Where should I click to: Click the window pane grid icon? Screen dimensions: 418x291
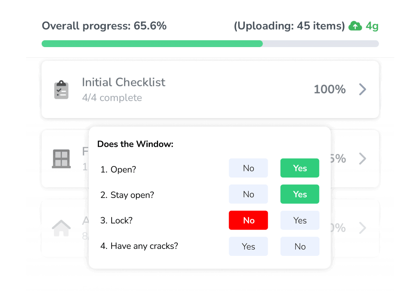click(x=60, y=159)
